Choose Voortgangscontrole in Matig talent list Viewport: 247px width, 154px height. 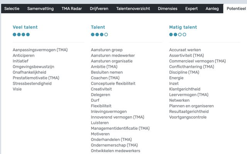188,117
